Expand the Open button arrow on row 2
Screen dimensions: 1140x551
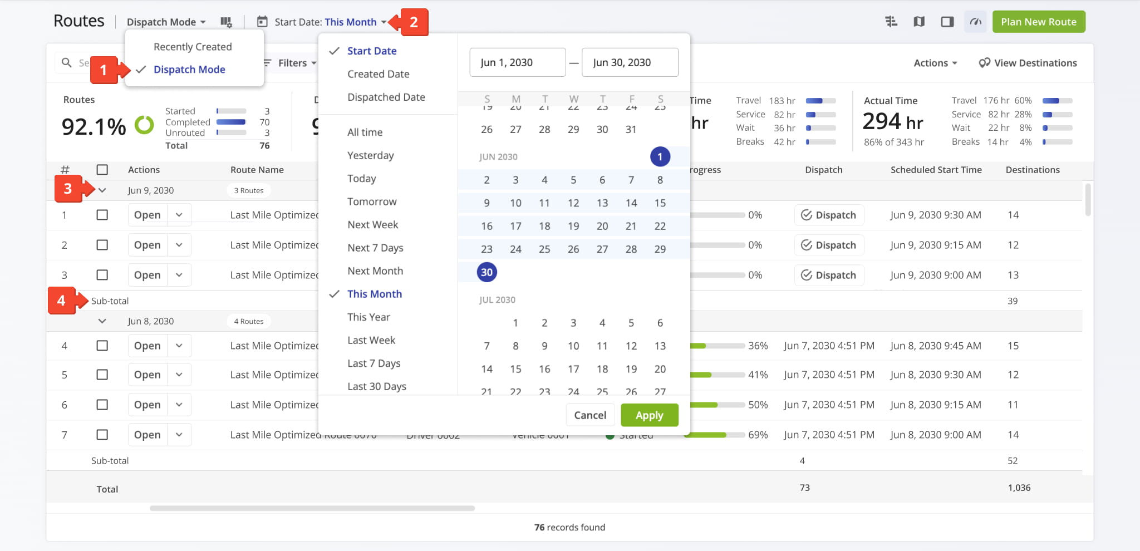coord(179,245)
